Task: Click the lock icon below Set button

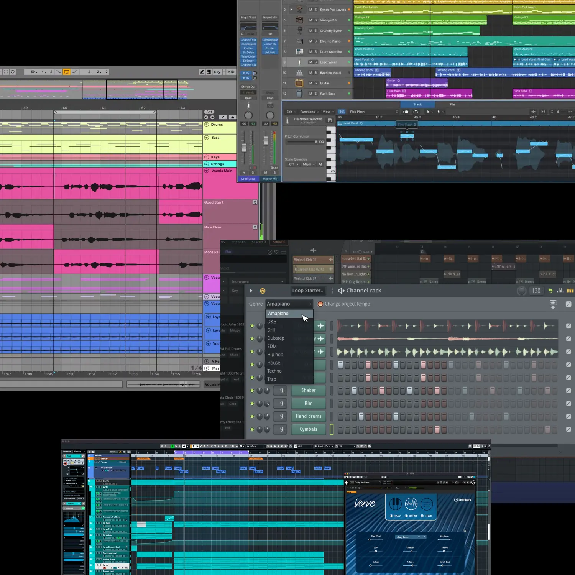Action: click(x=232, y=117)
